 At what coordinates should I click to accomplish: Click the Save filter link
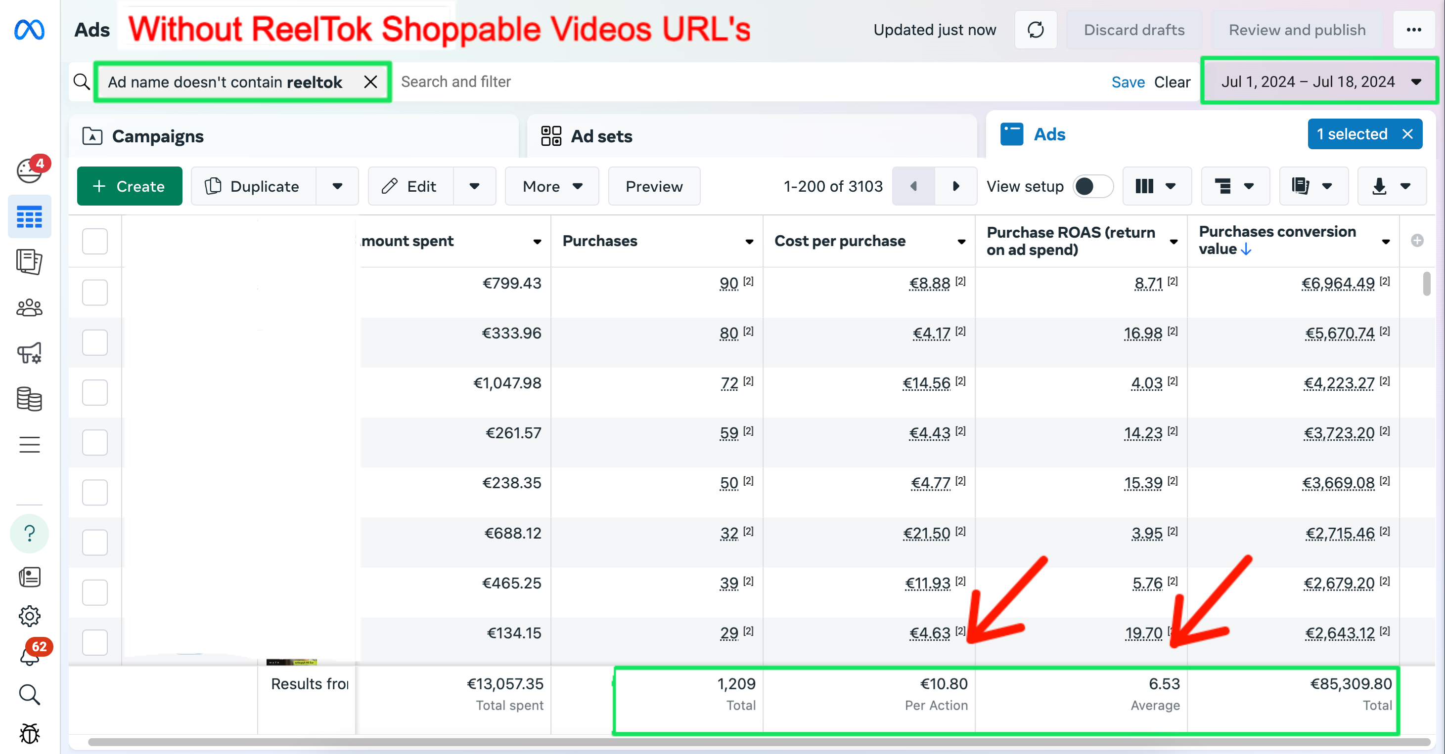click(1128, 82)
